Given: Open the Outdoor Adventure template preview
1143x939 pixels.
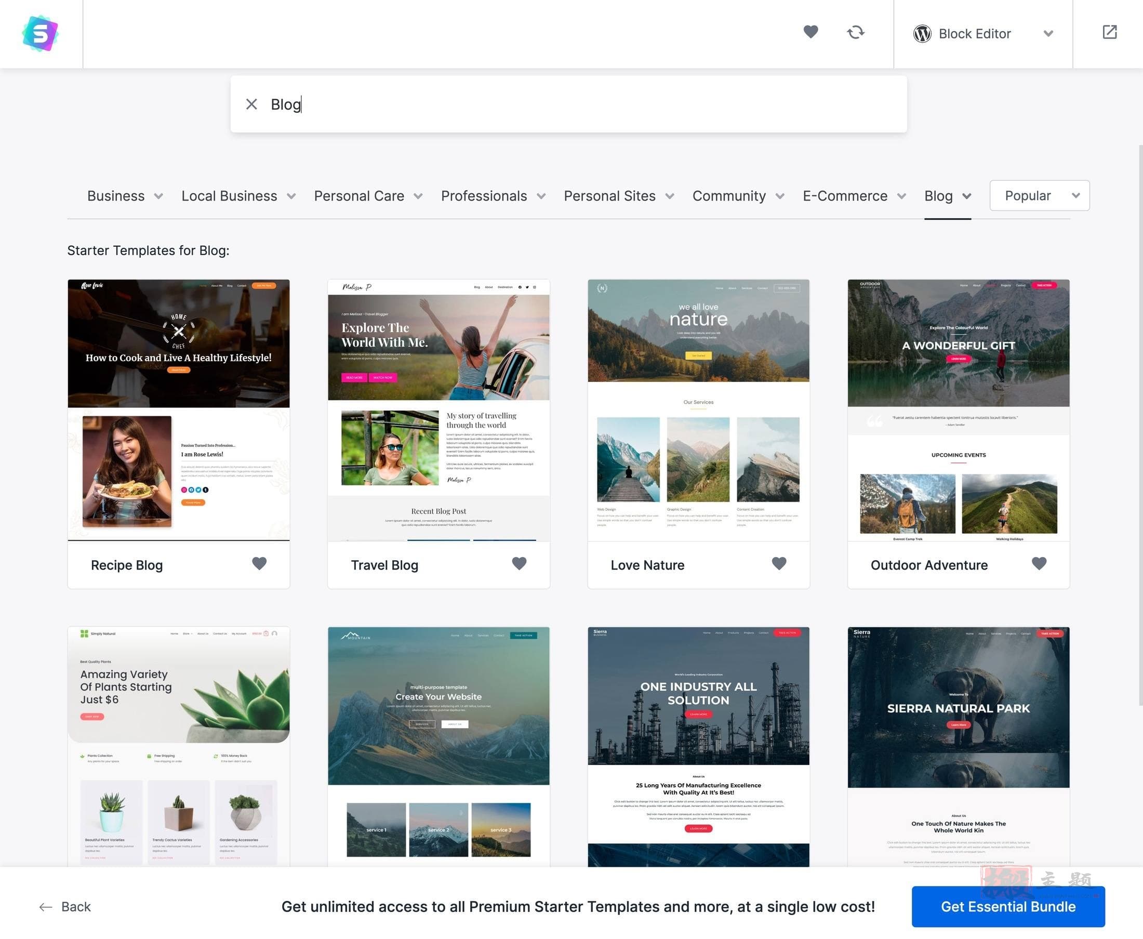Looking at the screenshot, I should pos(958,410).
